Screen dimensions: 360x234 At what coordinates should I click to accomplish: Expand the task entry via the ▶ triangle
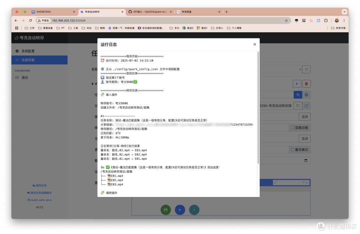click(x=93, y=83)
